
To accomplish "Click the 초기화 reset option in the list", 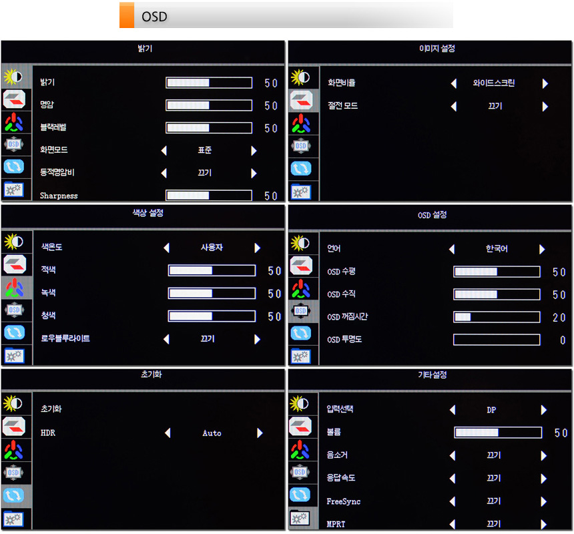I will point(51,409).
